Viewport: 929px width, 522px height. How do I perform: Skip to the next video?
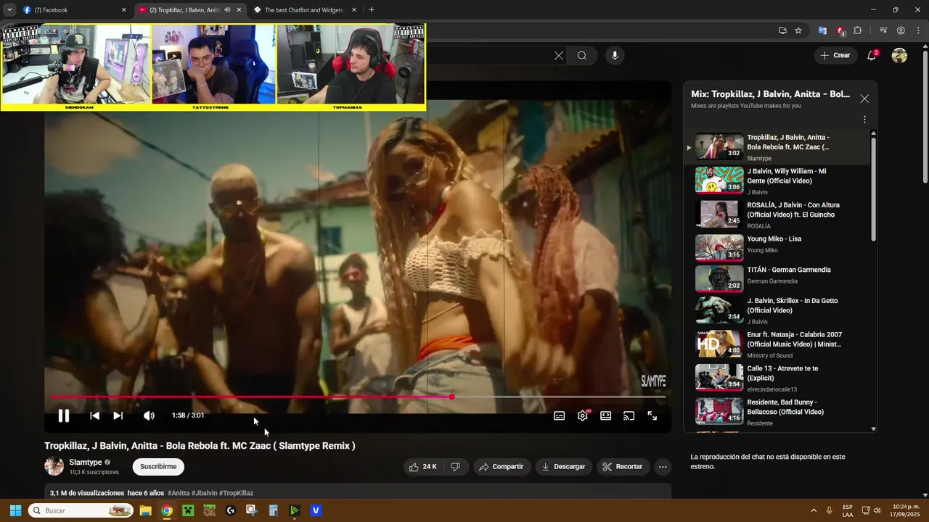(118, 415)
